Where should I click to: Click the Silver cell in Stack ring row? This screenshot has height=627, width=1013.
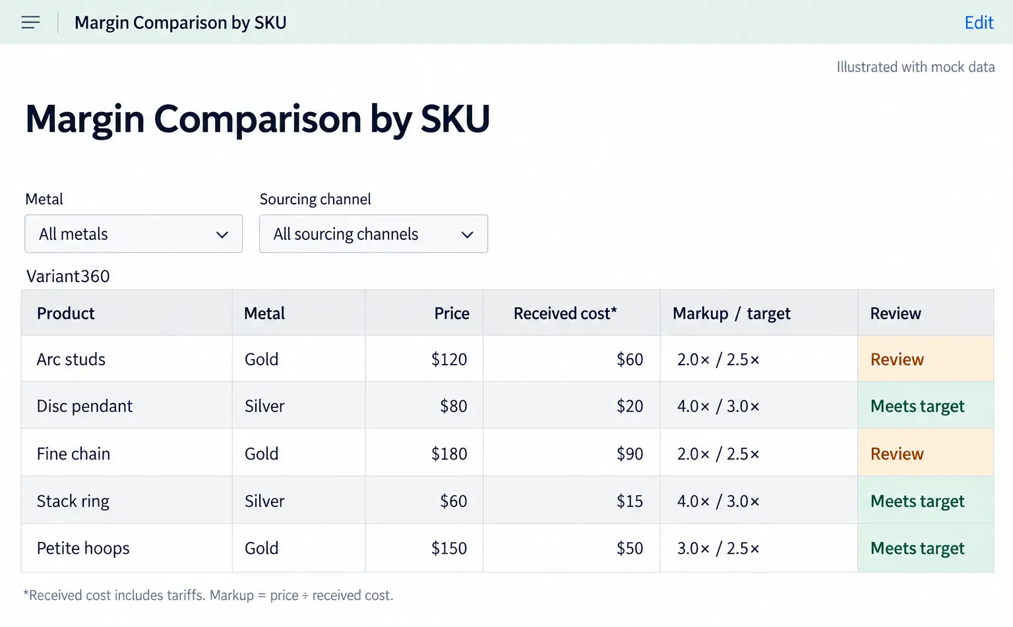pos(299,500)
